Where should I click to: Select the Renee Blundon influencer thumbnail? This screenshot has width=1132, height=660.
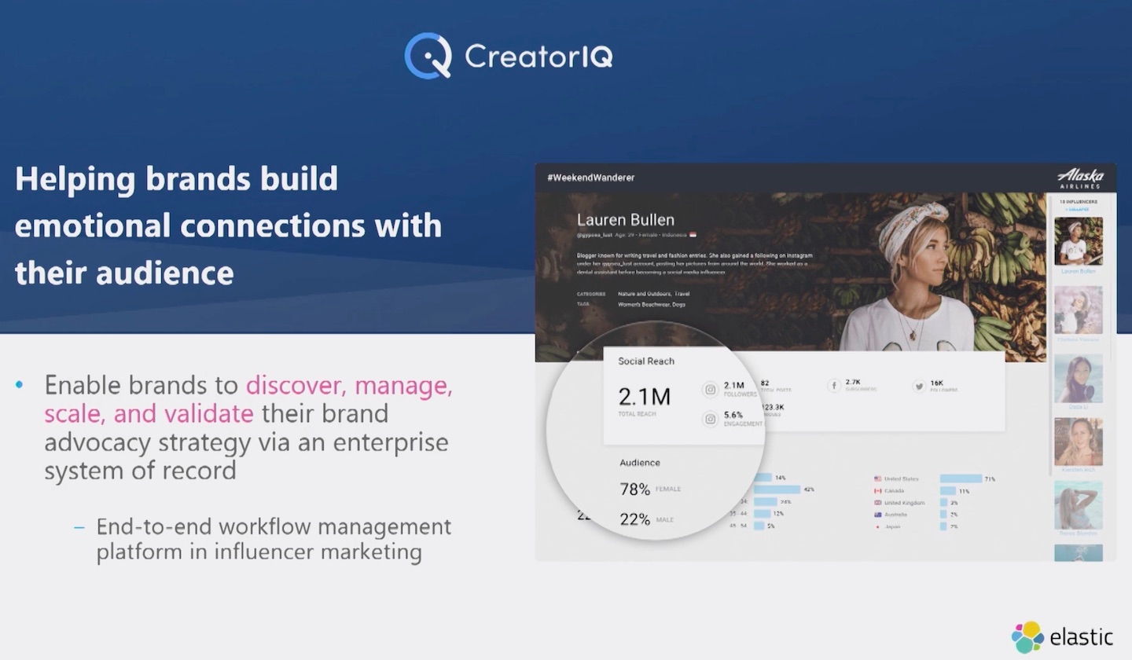tap(1079, 505)
